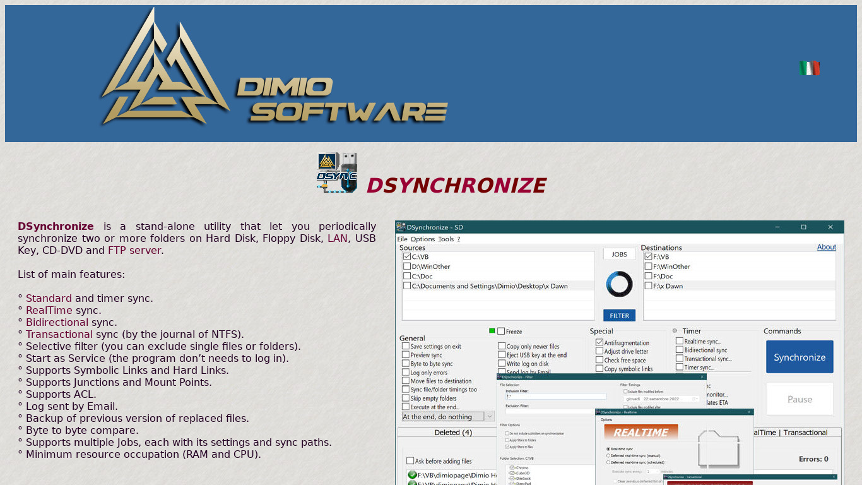Image resolution: width=862 pixels, height=485 pixels.
Task: Expand the Chrono folder tree node
Action: click(509, 468)
